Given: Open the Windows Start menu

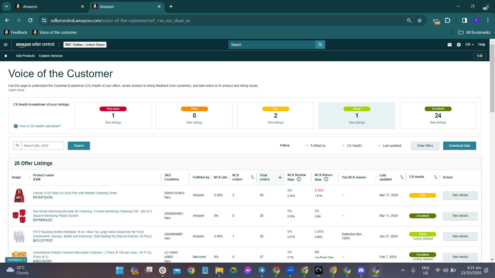Looking at the screenshot, I should (120, 270).
